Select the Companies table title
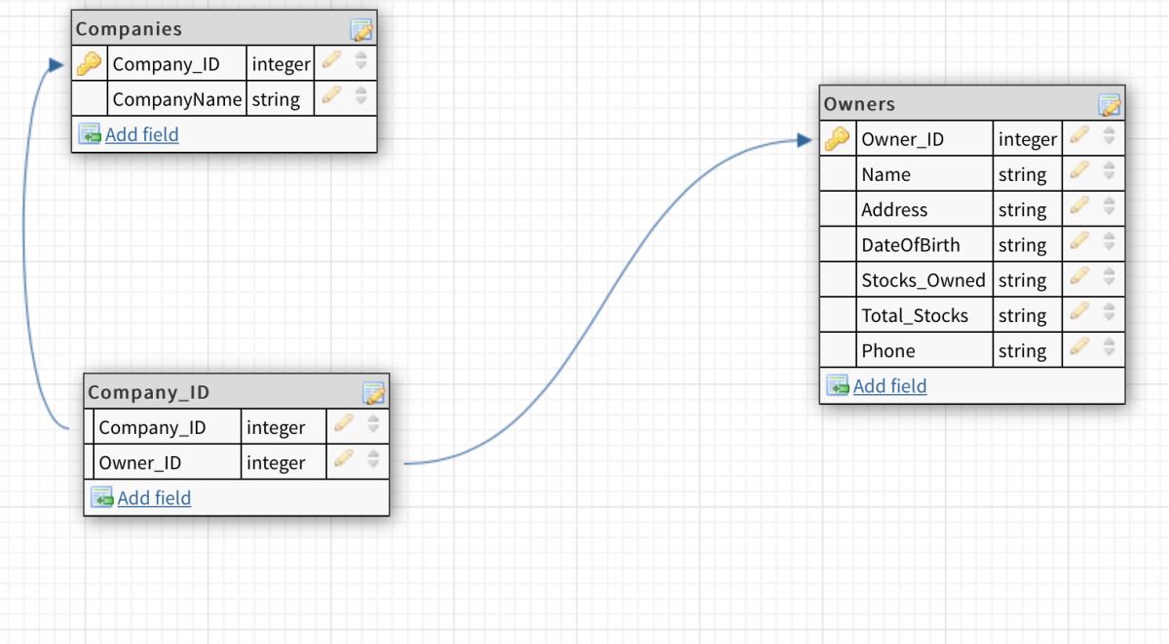Screen dimensions: 1169x644 [129, 29]
